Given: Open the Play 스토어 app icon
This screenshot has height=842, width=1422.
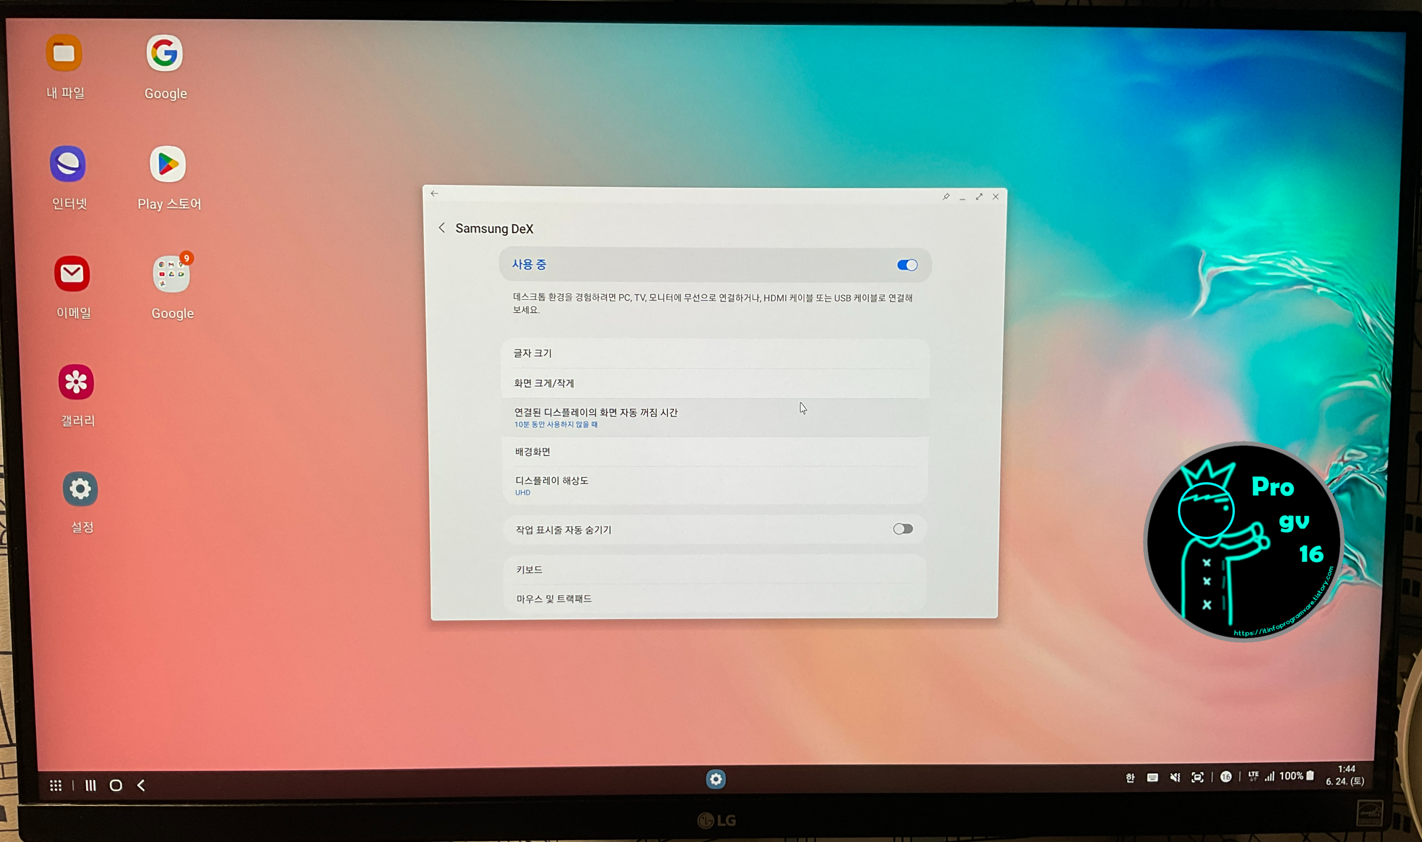Looking at the screenshot, I should coord(167,164).
